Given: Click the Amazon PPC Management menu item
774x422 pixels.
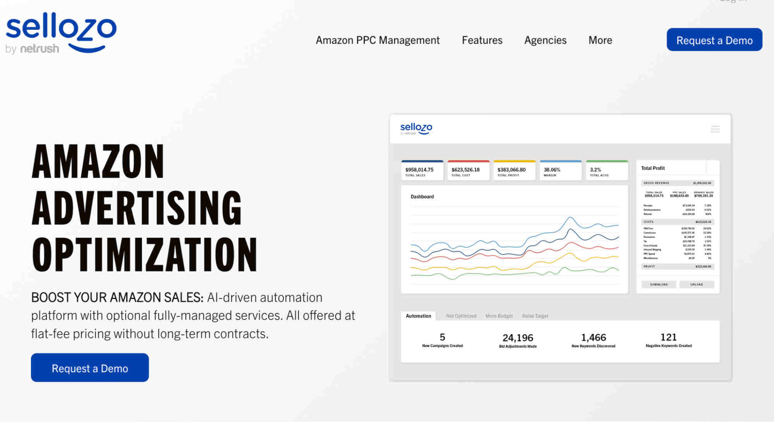Looking at the screenshot, I should tap(378, 40).
